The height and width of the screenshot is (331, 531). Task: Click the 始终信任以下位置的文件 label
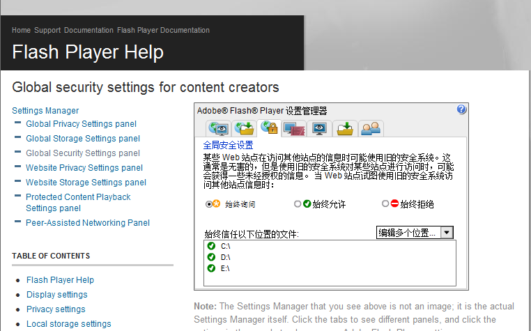click(252, 234)
